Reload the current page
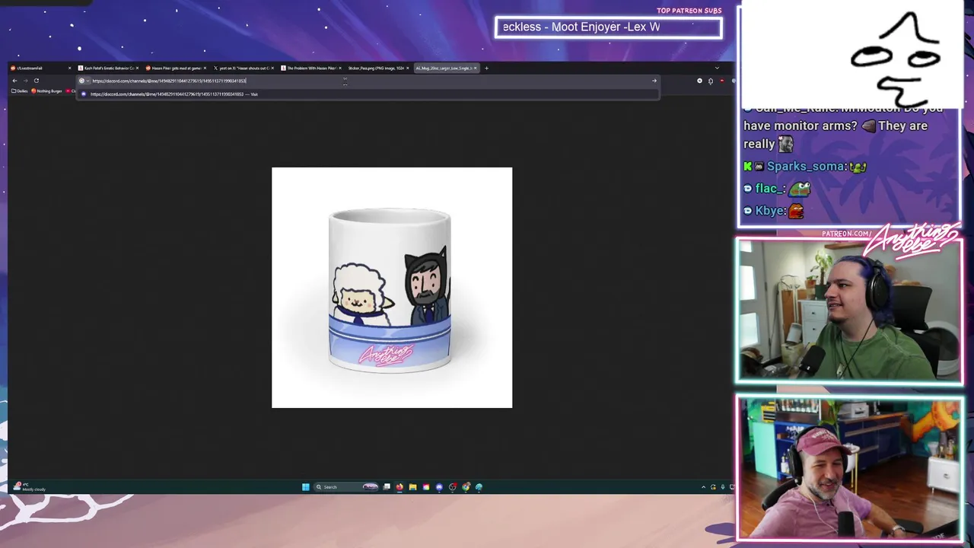The height and width of the screenshot is (548, 974). (x=36, y=81)
